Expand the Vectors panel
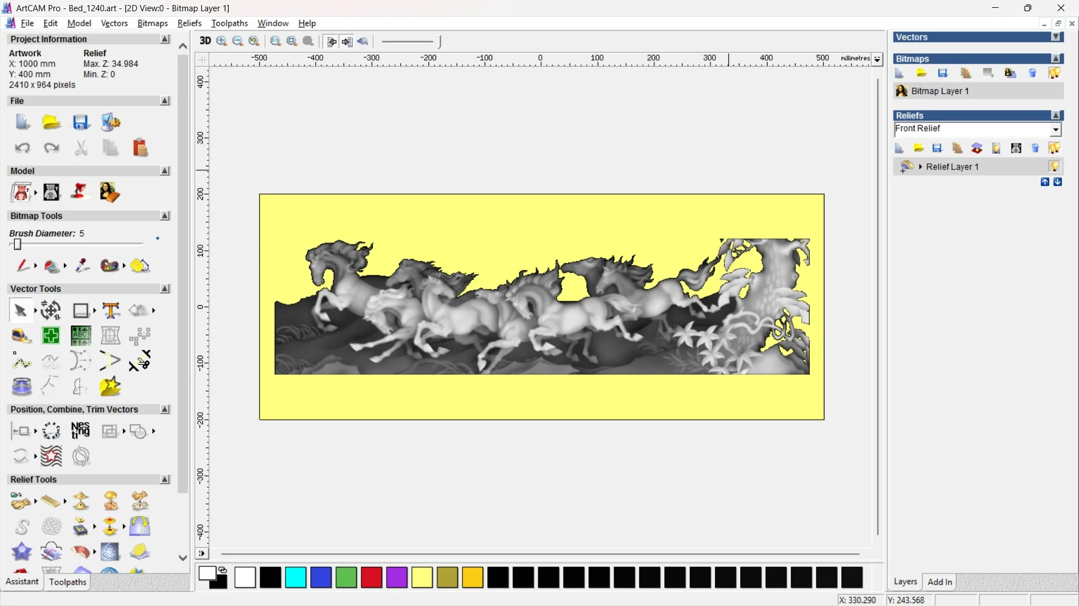This screenshot has height=606, width=1079. 1057,37
